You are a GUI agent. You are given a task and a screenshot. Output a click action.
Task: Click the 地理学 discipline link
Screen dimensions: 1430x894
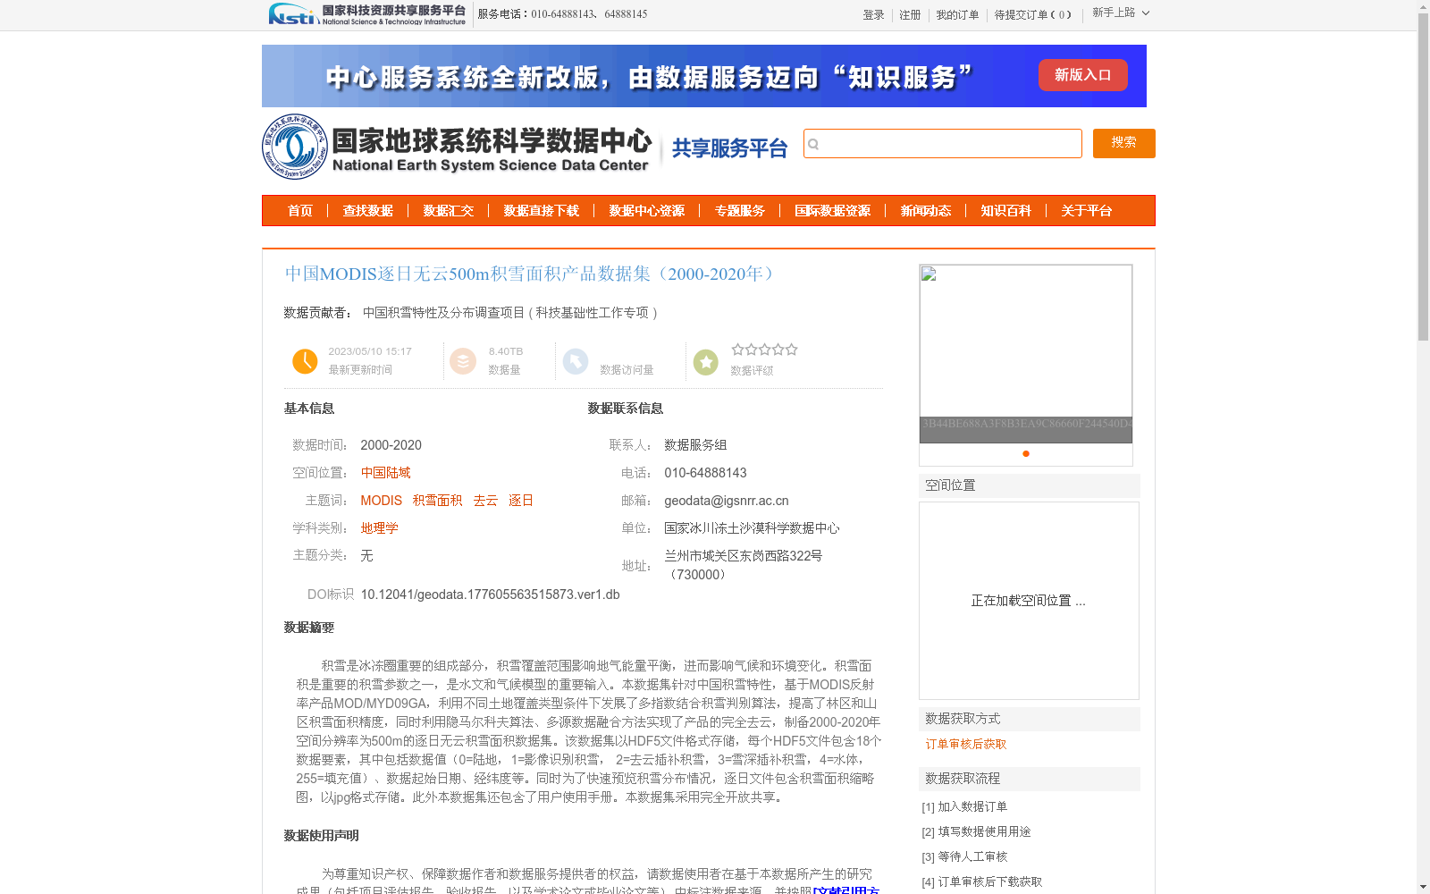click(380, 528)
